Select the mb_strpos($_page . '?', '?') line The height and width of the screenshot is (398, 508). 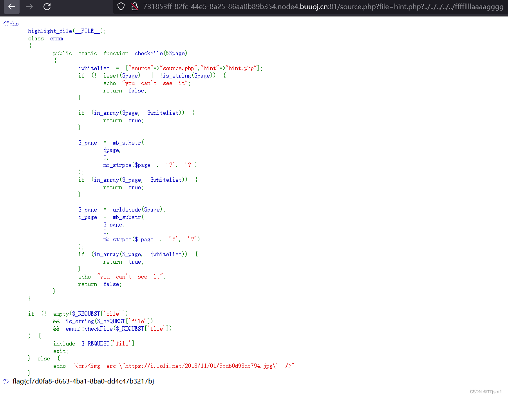click(152, 239)
